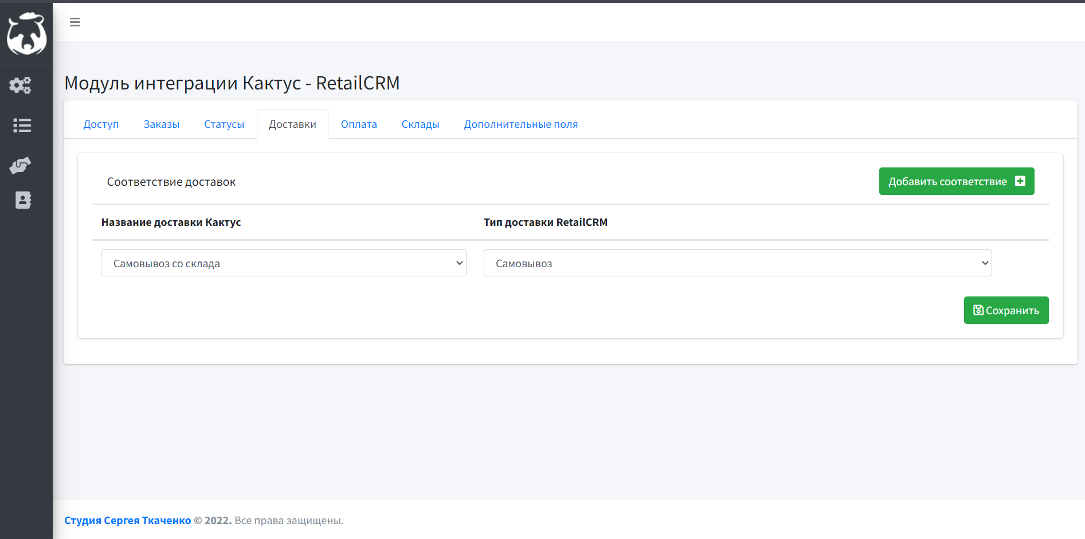
Task: Click the Тип доставки RetailCRM column header
Action: [546, 222]
